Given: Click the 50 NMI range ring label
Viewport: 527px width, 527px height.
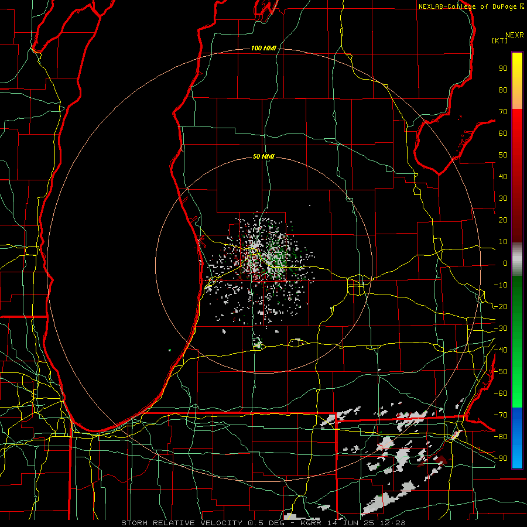Looking at the screenshot, I should point(263,156).
